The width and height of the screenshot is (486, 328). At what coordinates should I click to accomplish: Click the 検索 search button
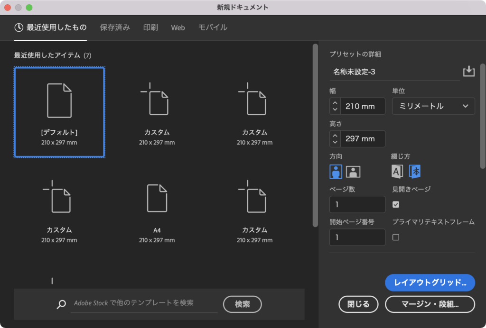pyautogui.click(x=242, y=304)
